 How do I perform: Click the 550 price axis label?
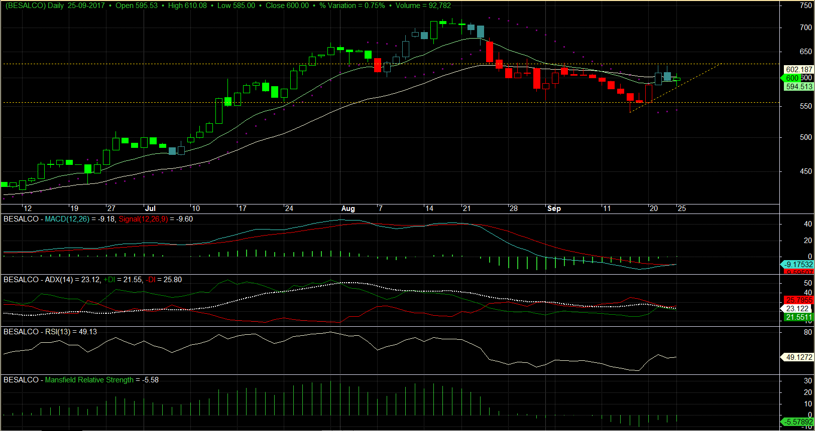click(x=805, y=106)
